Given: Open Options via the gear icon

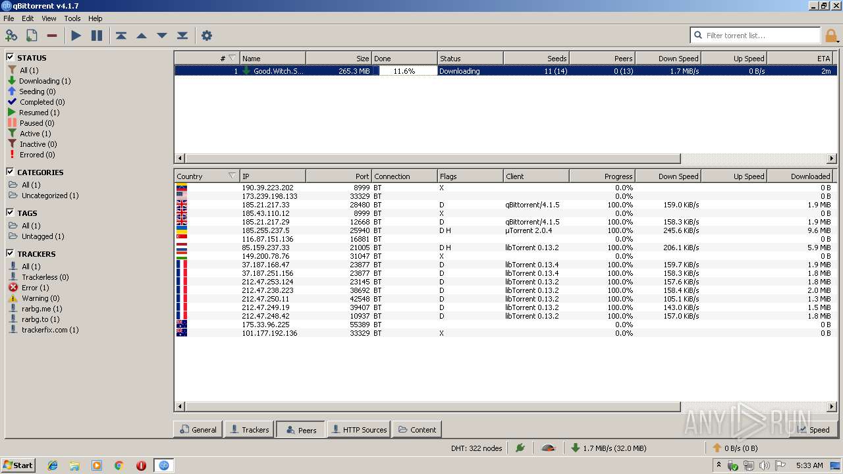Looking at the screenshot, I should [x=207, y=36].
